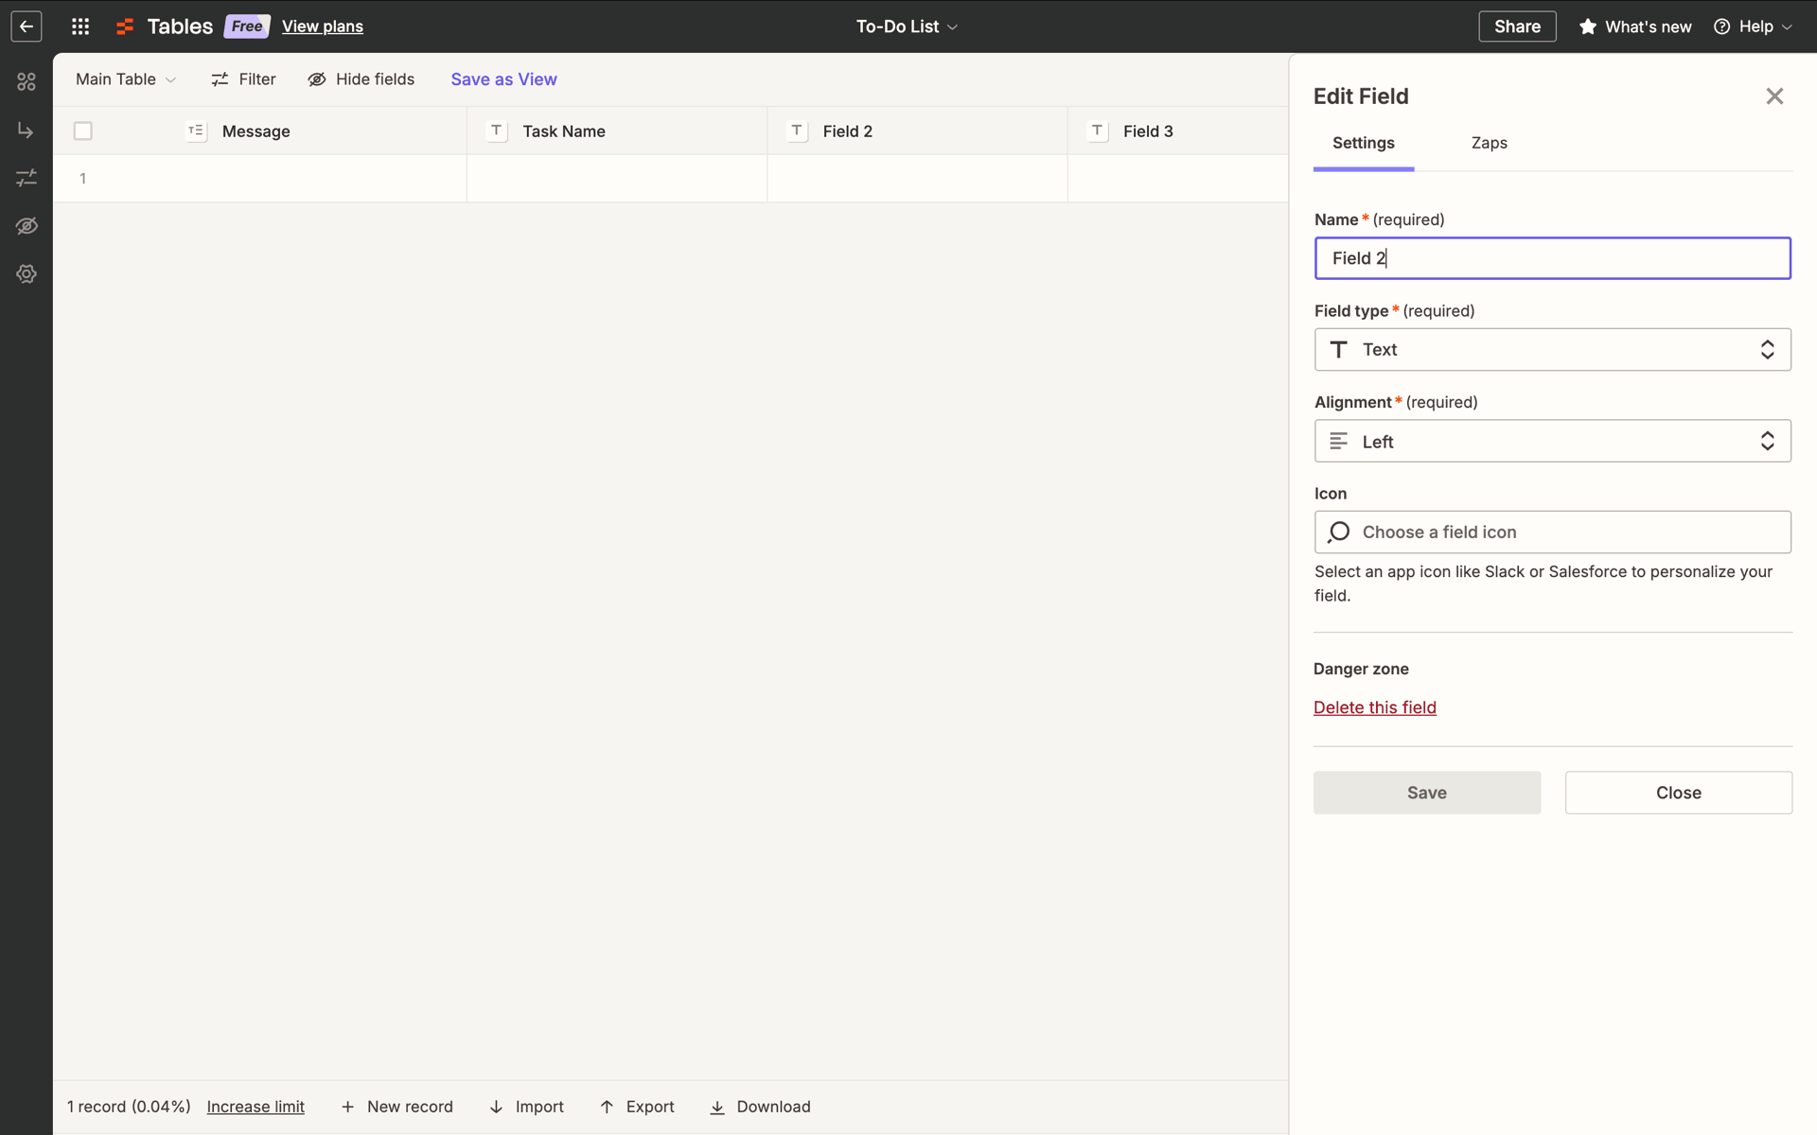Click the Field 2 column text icon
The height and width of the screenshot is (1135, 1817).
point(797,131)
